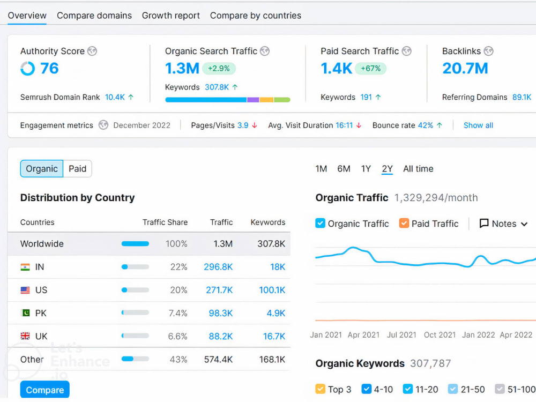536x402 pixels.
Task: Click the Show all link
Action: [x=478, y=125]
